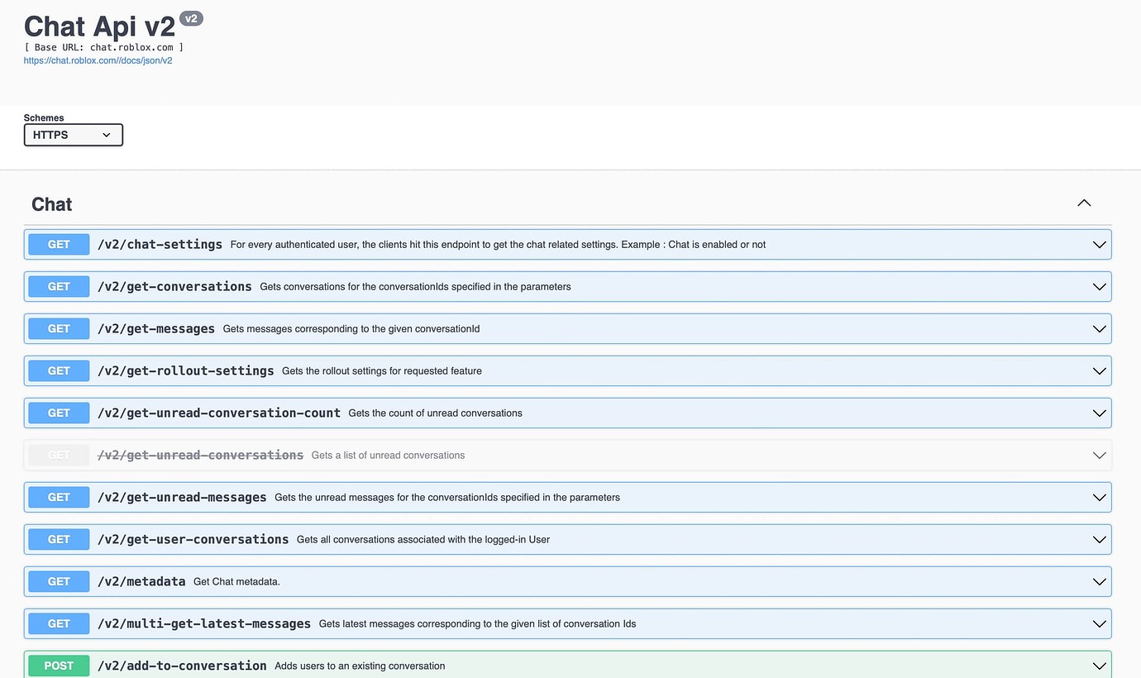
Task: Select the struck-through /v2/get-unread-conversations path
Action: 200,456
